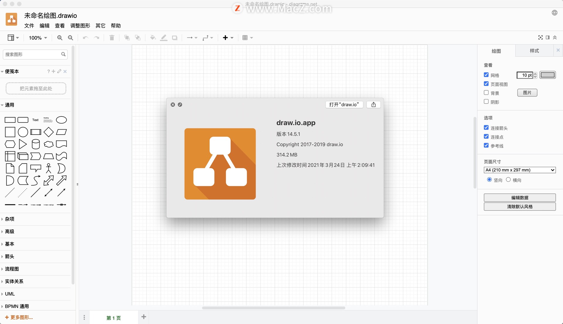Image resolution: width=563 pixels, height=324 pixels.
Task: Click the 更多图形 link
Action: 19,317
